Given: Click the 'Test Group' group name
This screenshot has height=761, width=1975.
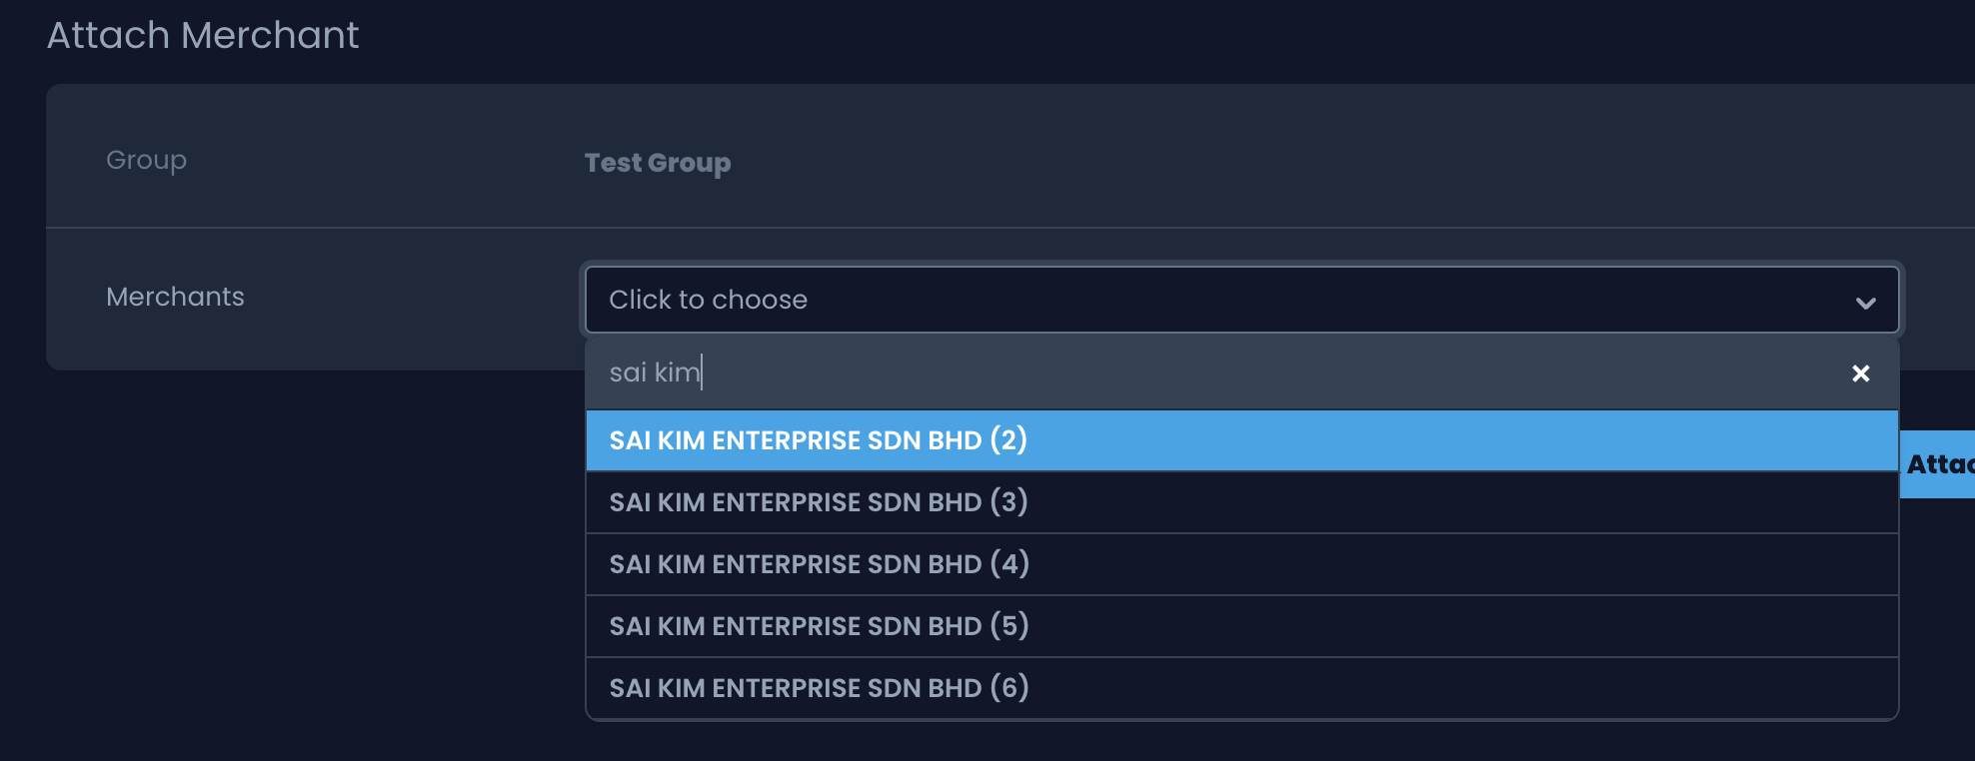Looking at the screenshot, I should [657, 163].
